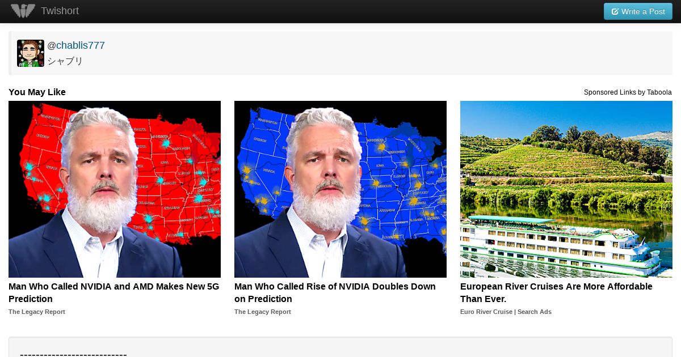Click the dark top navigation bar
Screen dimensions: 681x357
click(340, 11)
